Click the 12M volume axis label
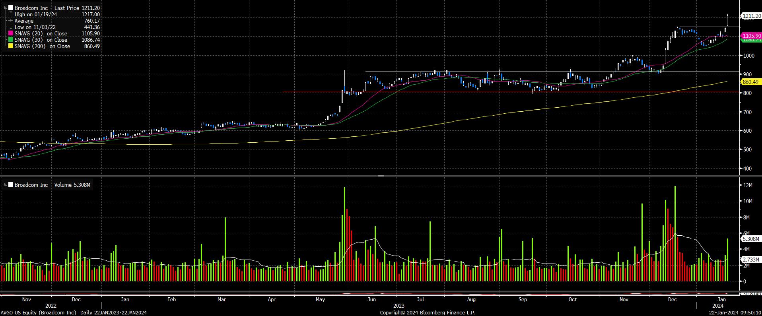 [x=748, y=185]
